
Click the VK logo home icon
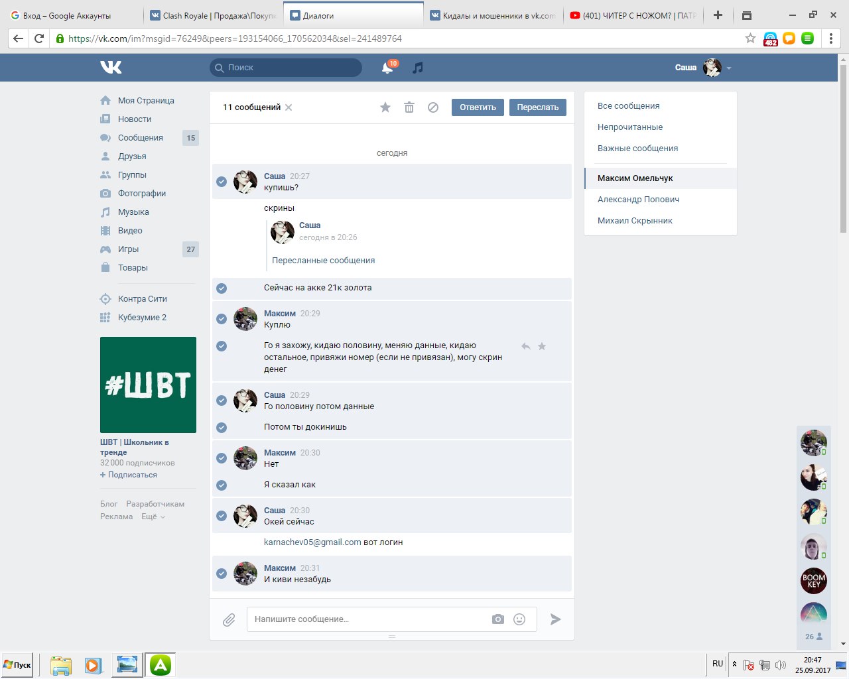pos(111,67)
